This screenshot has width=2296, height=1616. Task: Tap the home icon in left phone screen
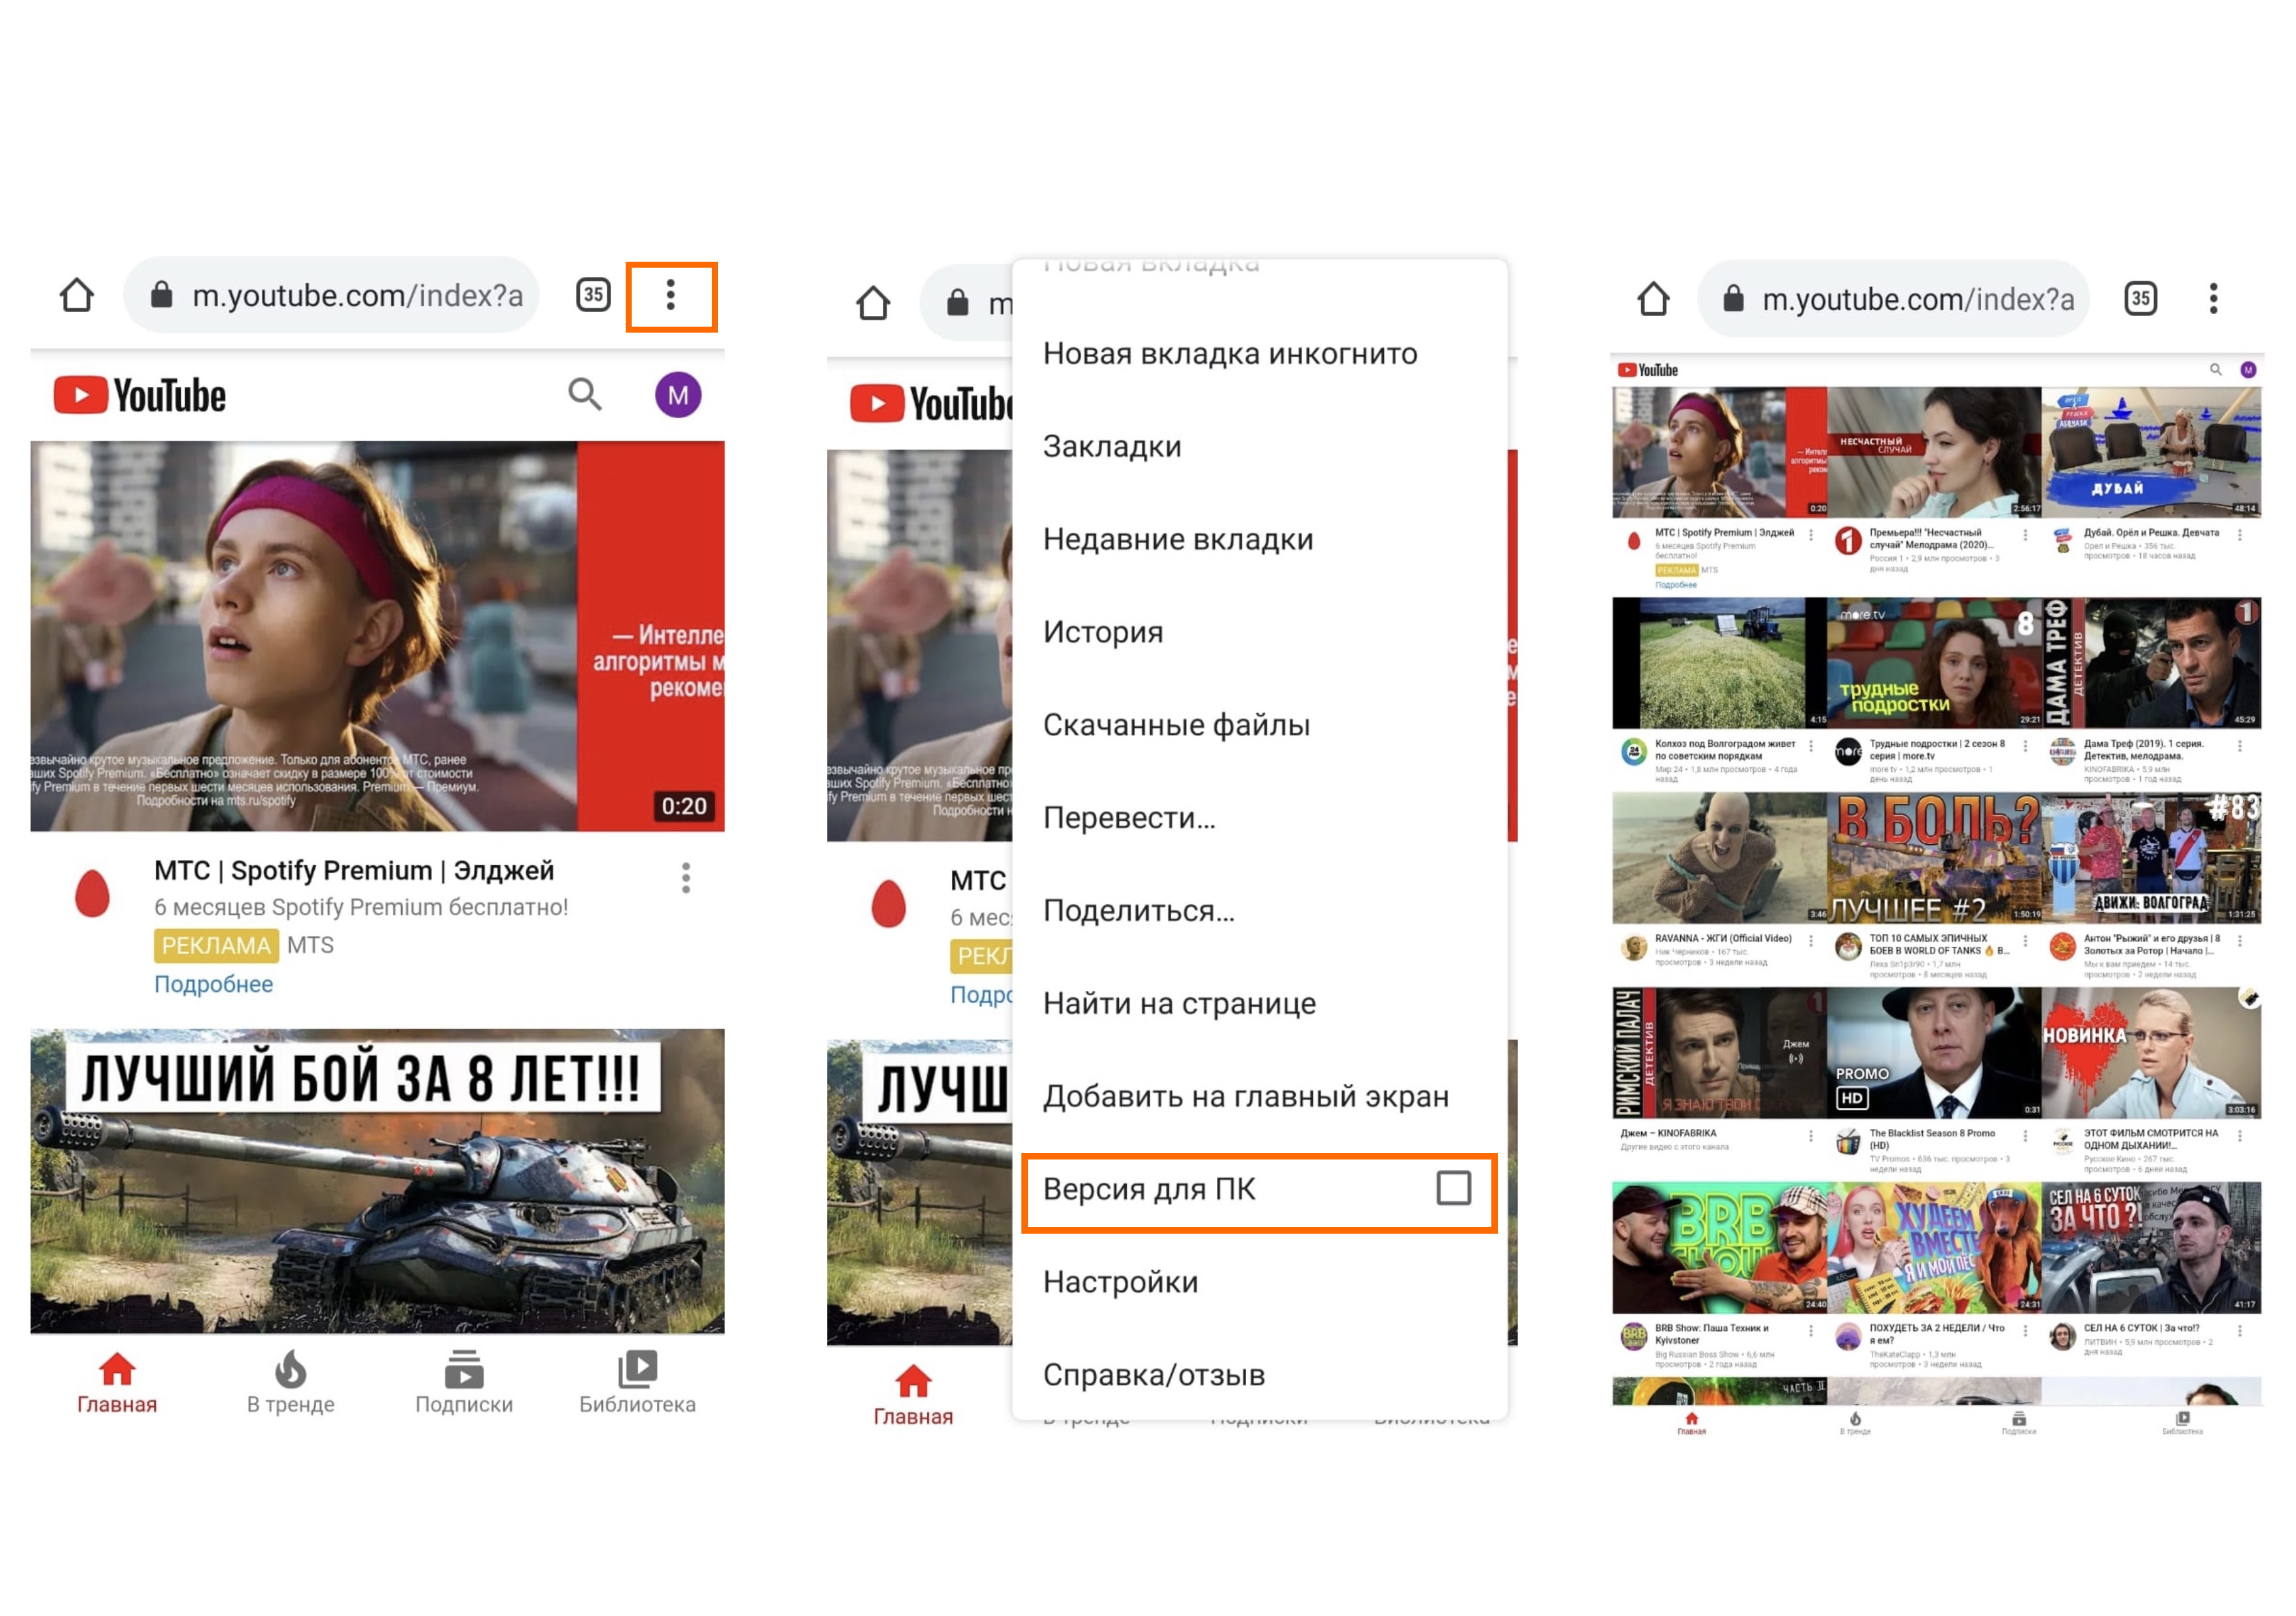click(x=77, y=295)
